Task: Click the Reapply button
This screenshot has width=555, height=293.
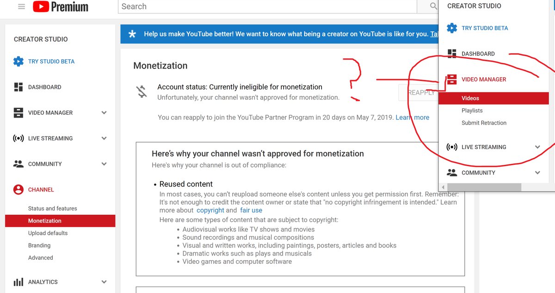Action: coord(419,93)
